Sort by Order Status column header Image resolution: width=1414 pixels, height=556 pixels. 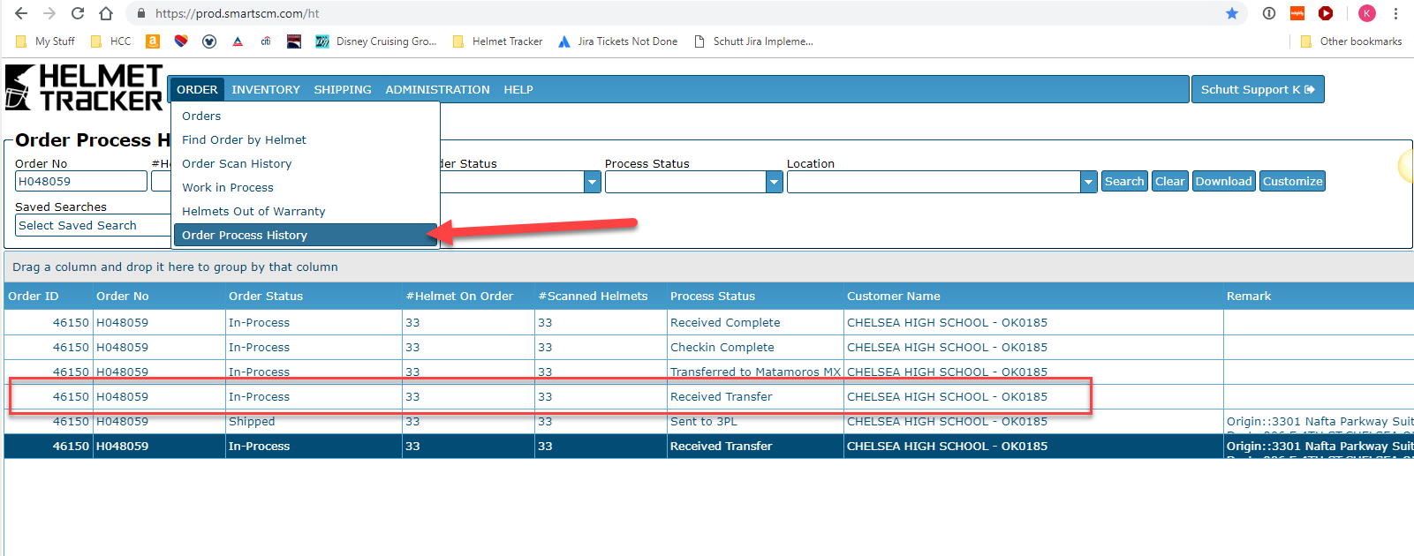tap(314, 296)
